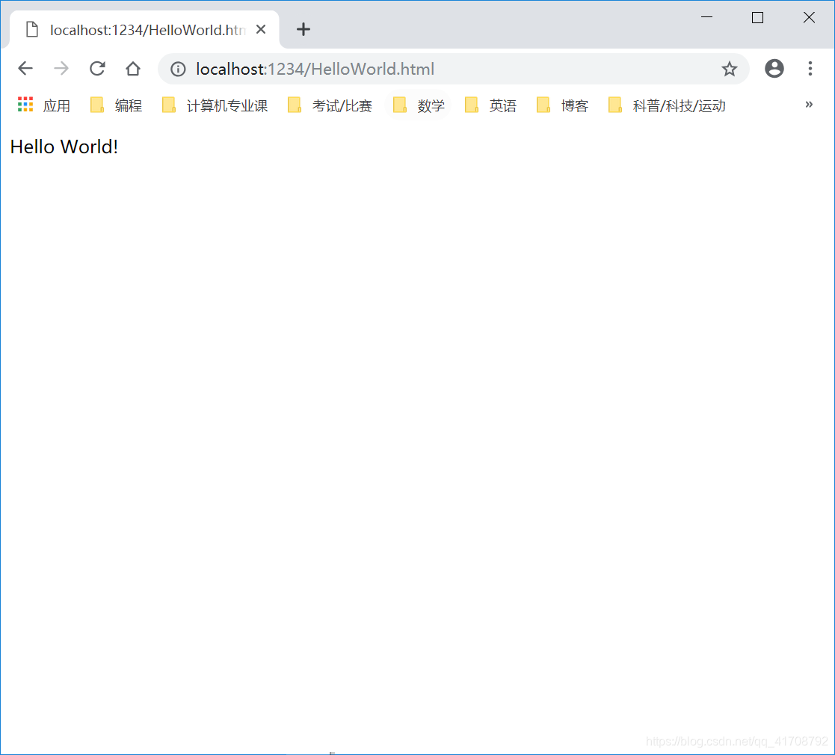
Task: Close the browser window
Action: 809,18
